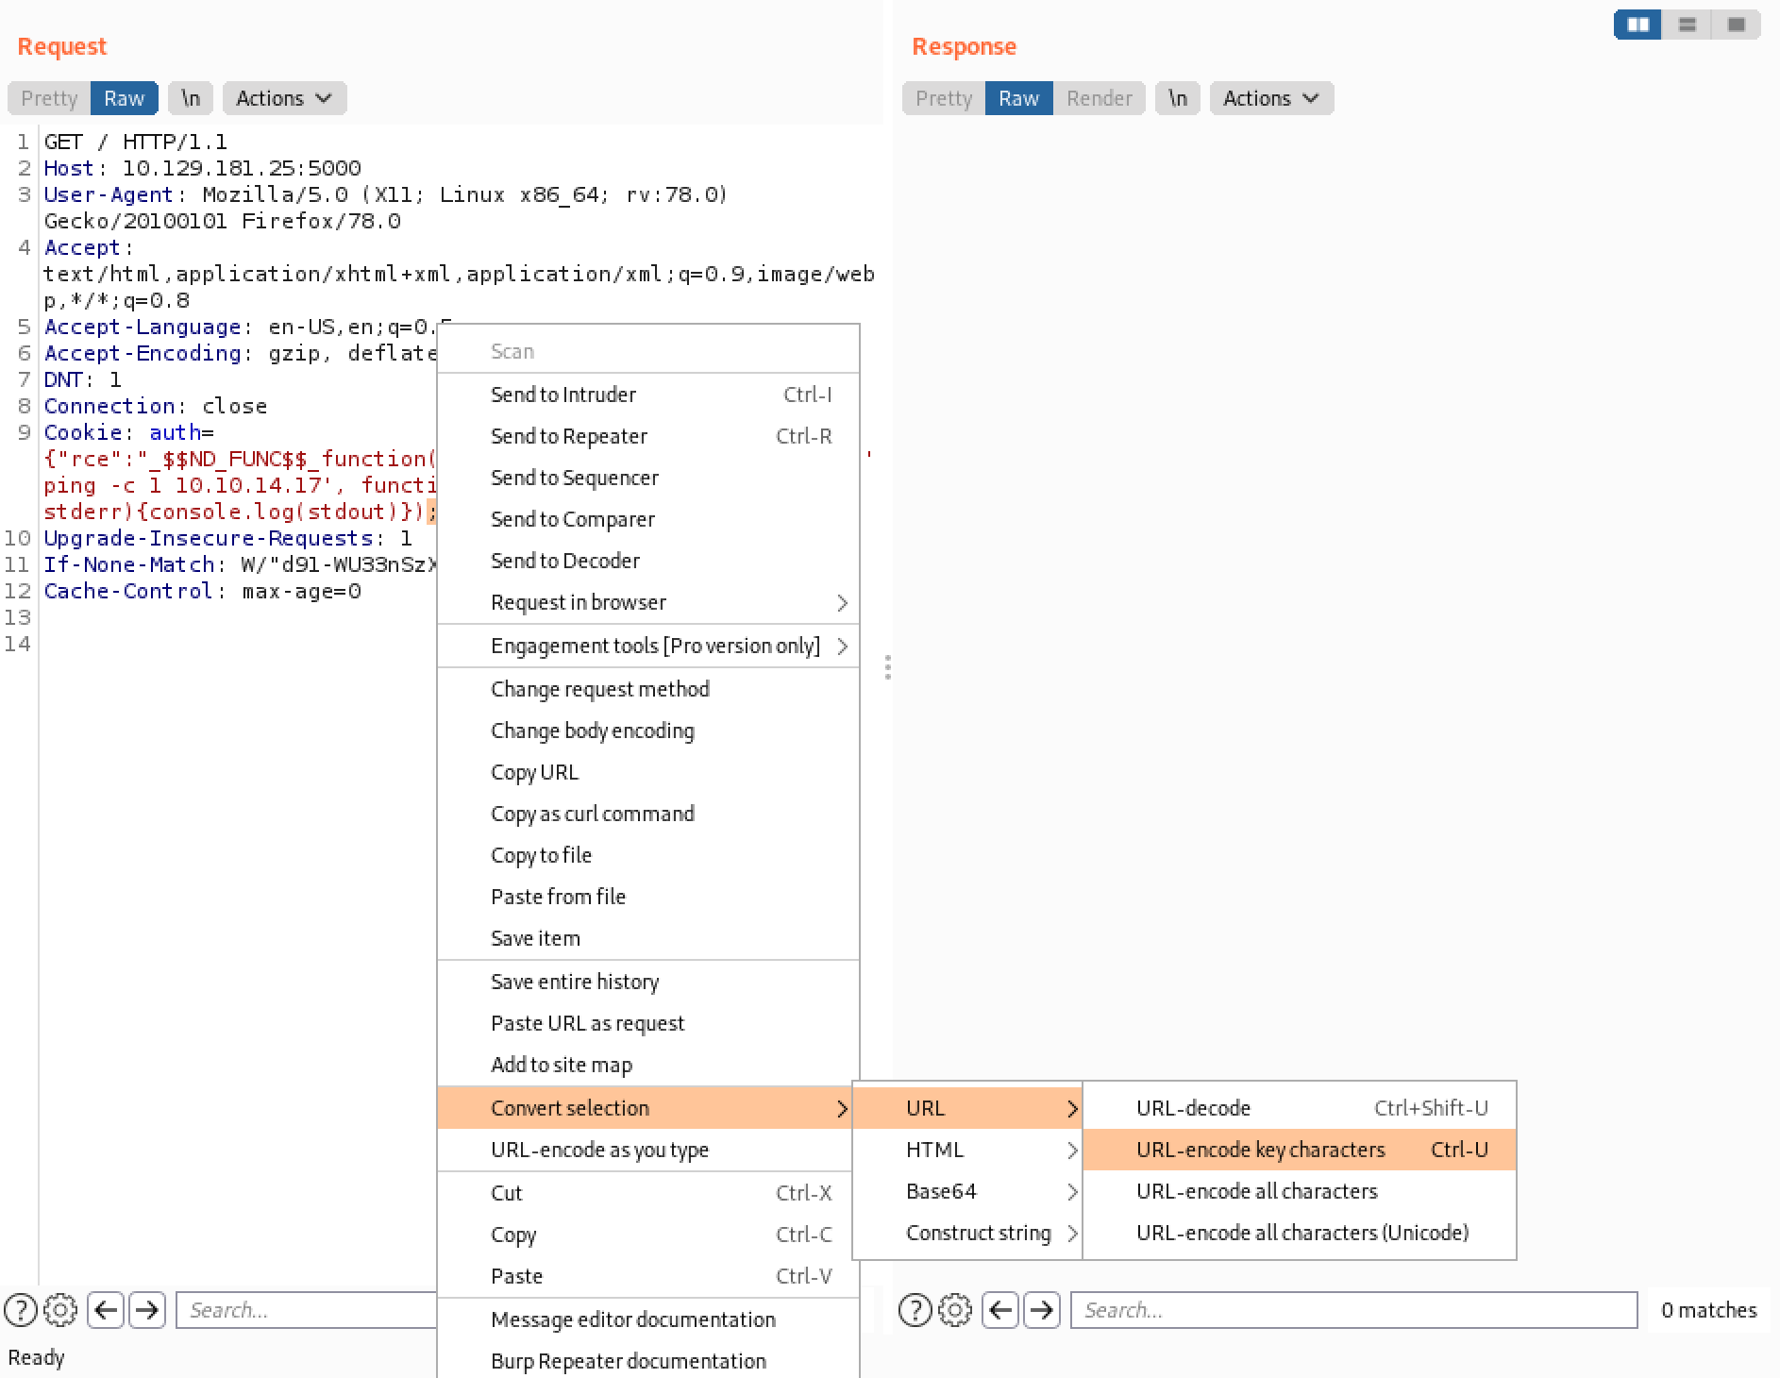1780x1378 pixels.
Task: Open Response Actions dropdown
Action: [x=1271, y=98]
